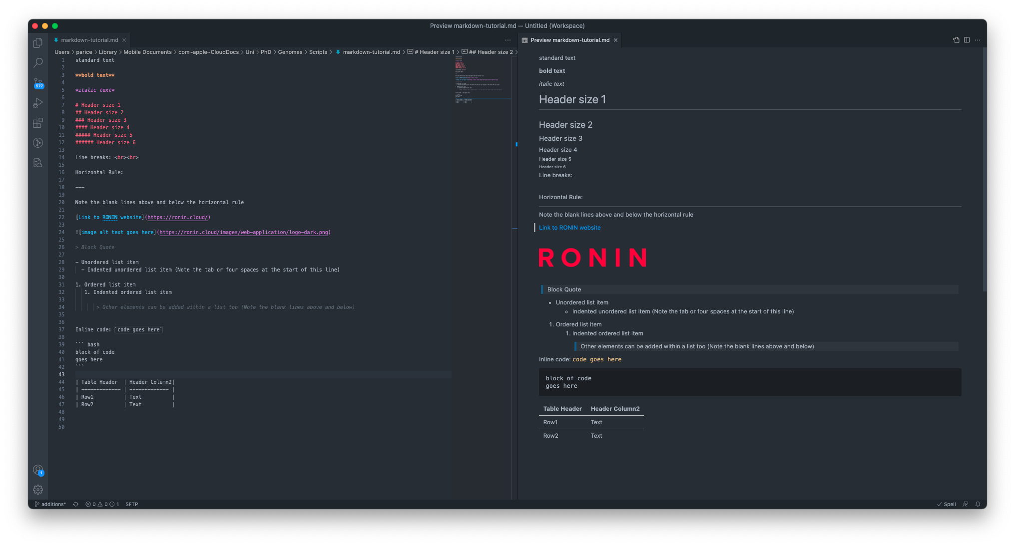Open the Accounts icon with notification badge
The image size is (1015, 546).
pos(38,470)
